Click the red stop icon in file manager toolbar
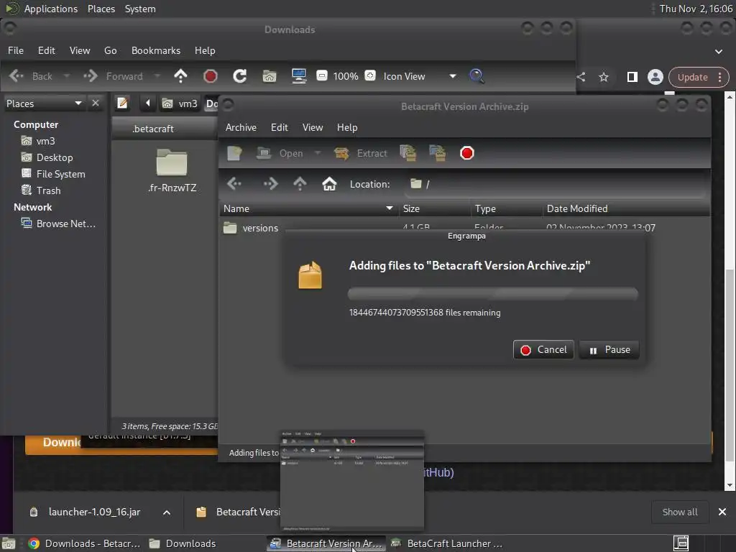Viewport: 736px width, 552px height. (211, 76)
